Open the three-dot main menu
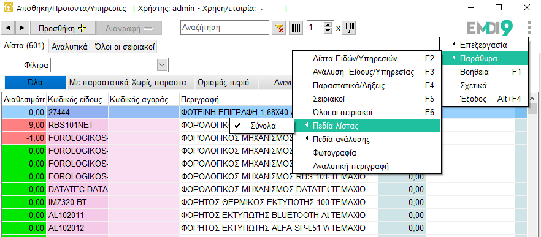 [529, 28]
